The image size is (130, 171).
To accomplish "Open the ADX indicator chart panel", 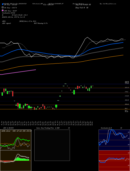I will (x=16, y=140).
